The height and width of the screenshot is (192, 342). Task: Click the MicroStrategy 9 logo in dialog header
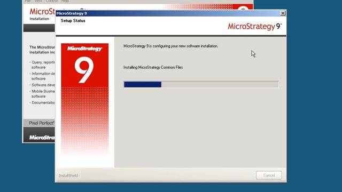click(x=255, y=26)
